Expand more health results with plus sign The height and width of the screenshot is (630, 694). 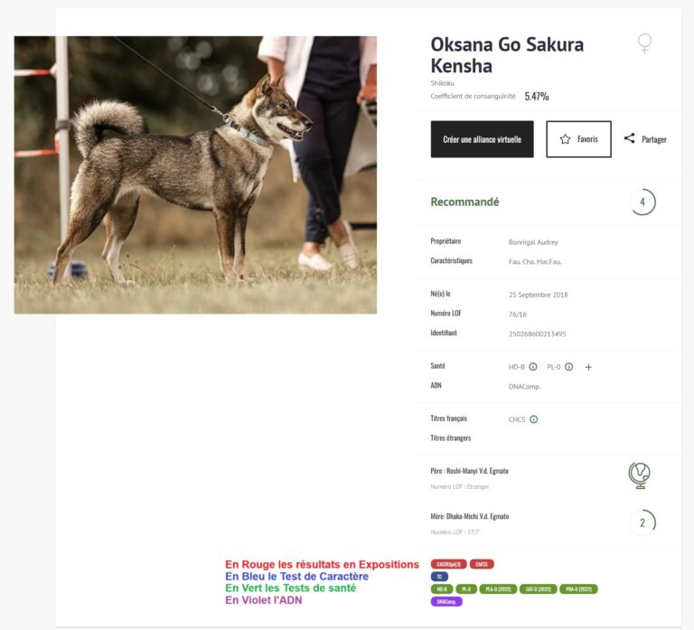[588, 367]
